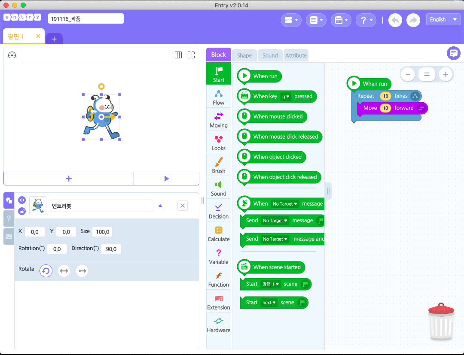Click the X coordinate field
The image size is (464, 355).
35,232
